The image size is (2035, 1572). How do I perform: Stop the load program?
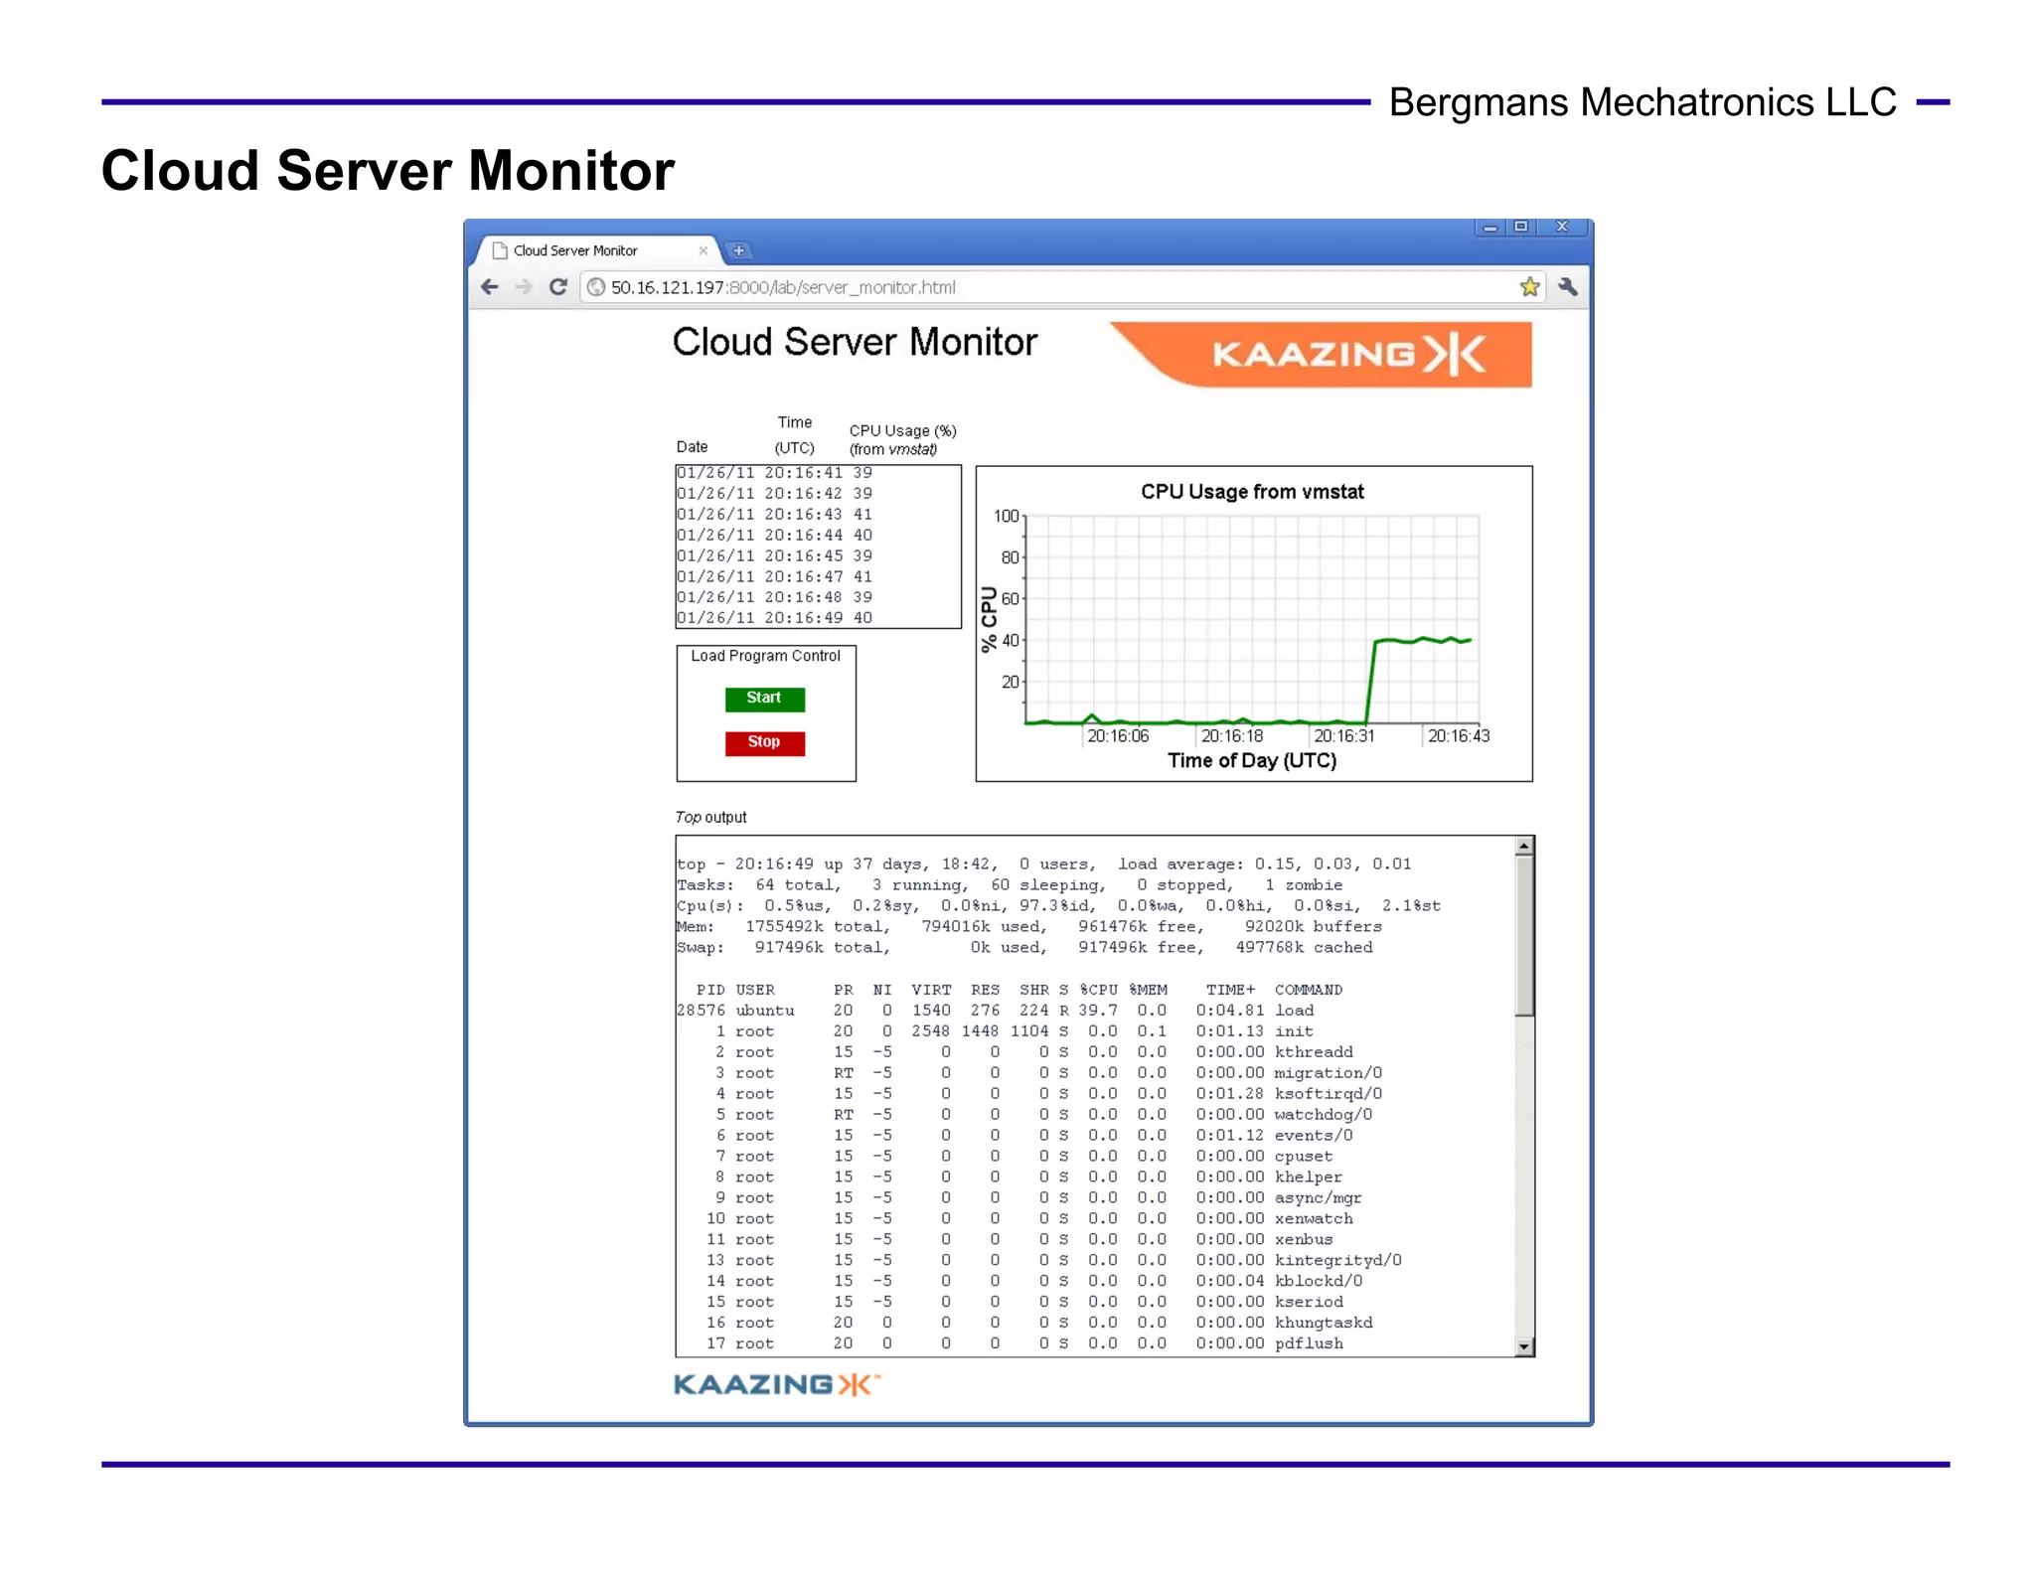click(764, 743)
